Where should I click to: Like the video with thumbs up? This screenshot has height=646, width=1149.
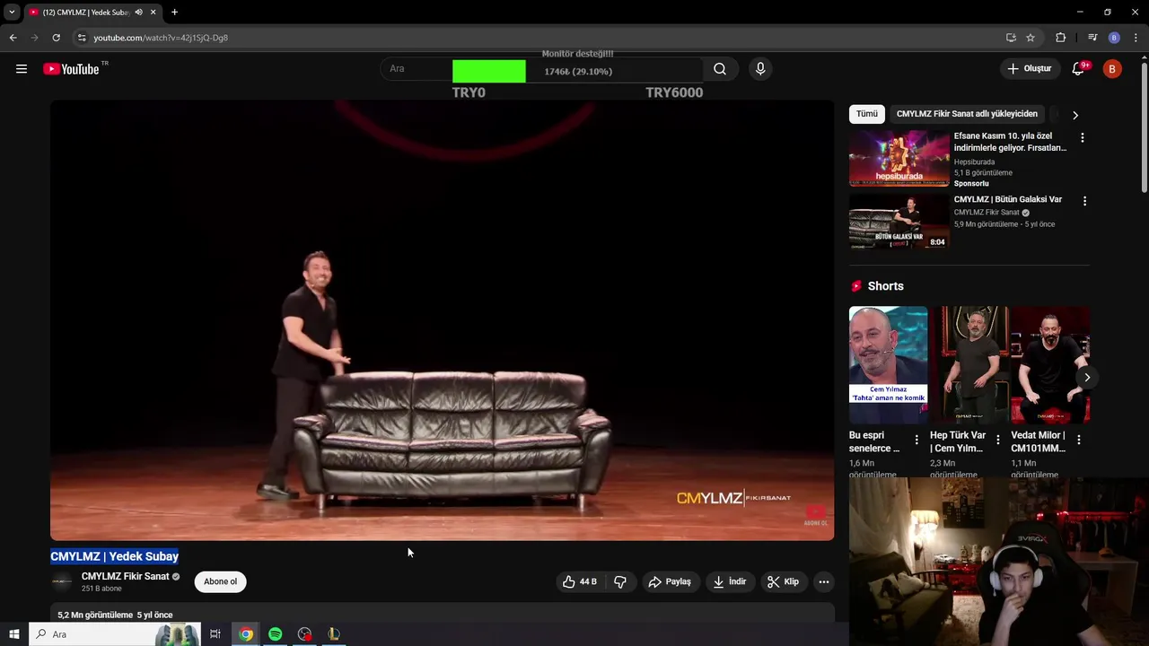[579, 581]
